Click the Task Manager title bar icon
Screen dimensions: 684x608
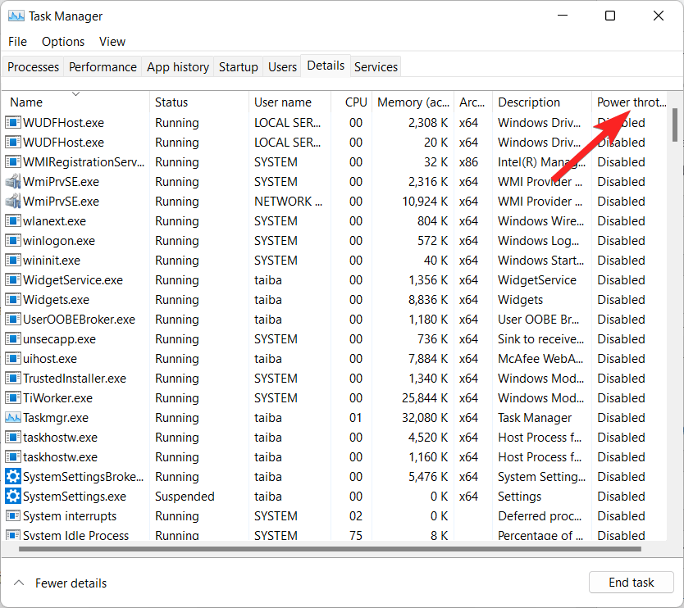[18, 16]
